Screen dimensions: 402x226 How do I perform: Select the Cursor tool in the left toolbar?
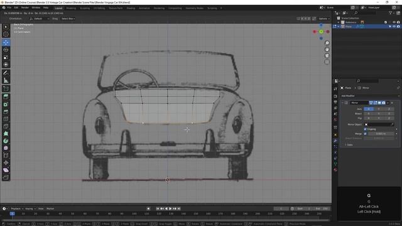tap(6, 35)
